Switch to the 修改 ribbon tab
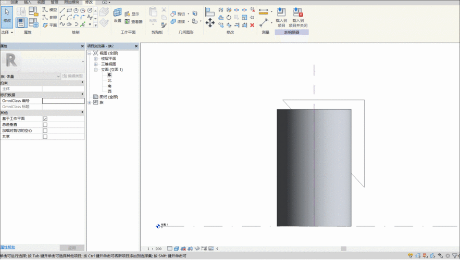This screenshot has width=460, height=260. [x=89, y=2]
